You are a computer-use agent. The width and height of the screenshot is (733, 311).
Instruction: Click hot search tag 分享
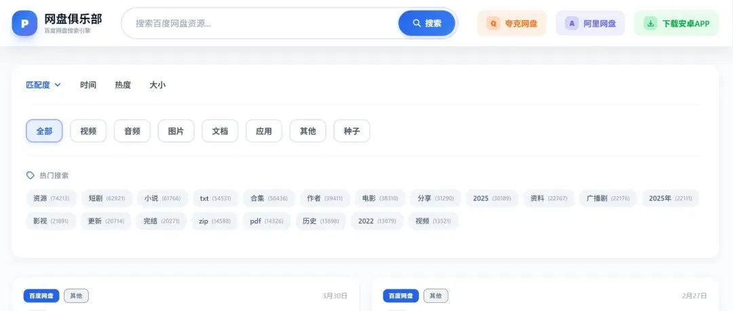[436, 198]
